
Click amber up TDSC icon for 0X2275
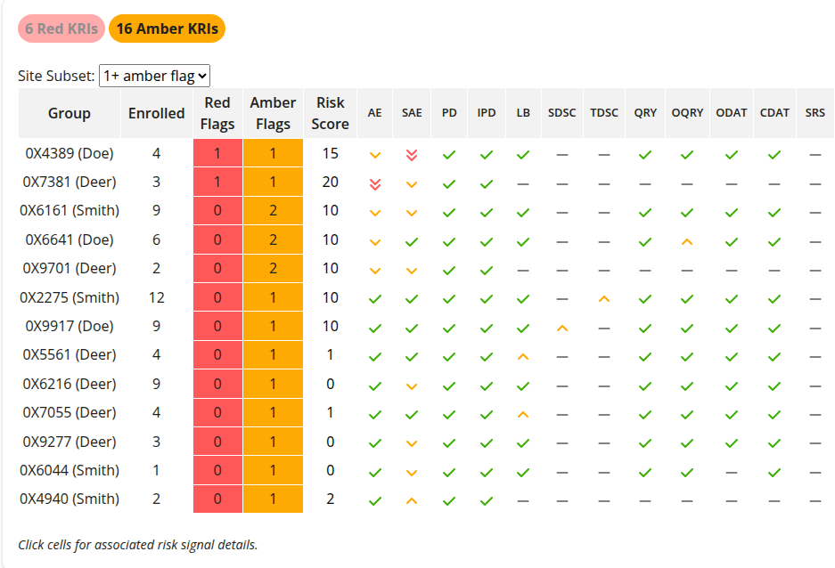pyautogui.click(x=604, y=298)
